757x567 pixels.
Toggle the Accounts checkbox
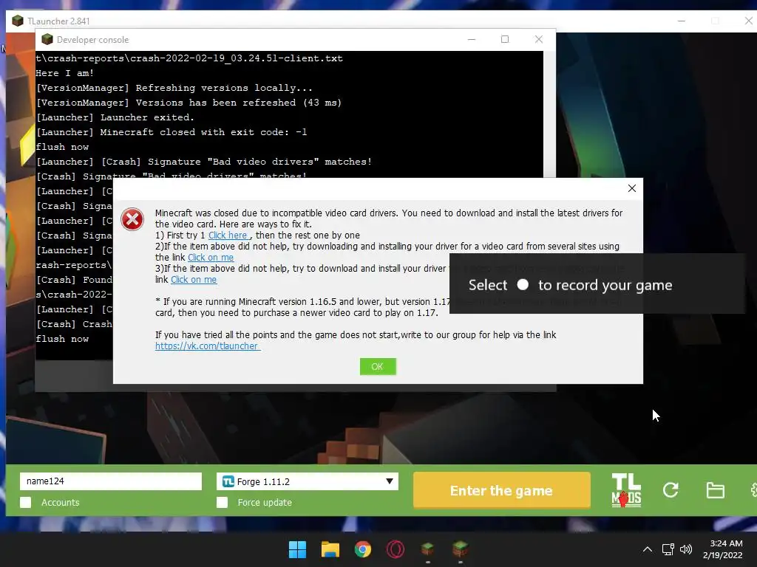click(26, 502)
